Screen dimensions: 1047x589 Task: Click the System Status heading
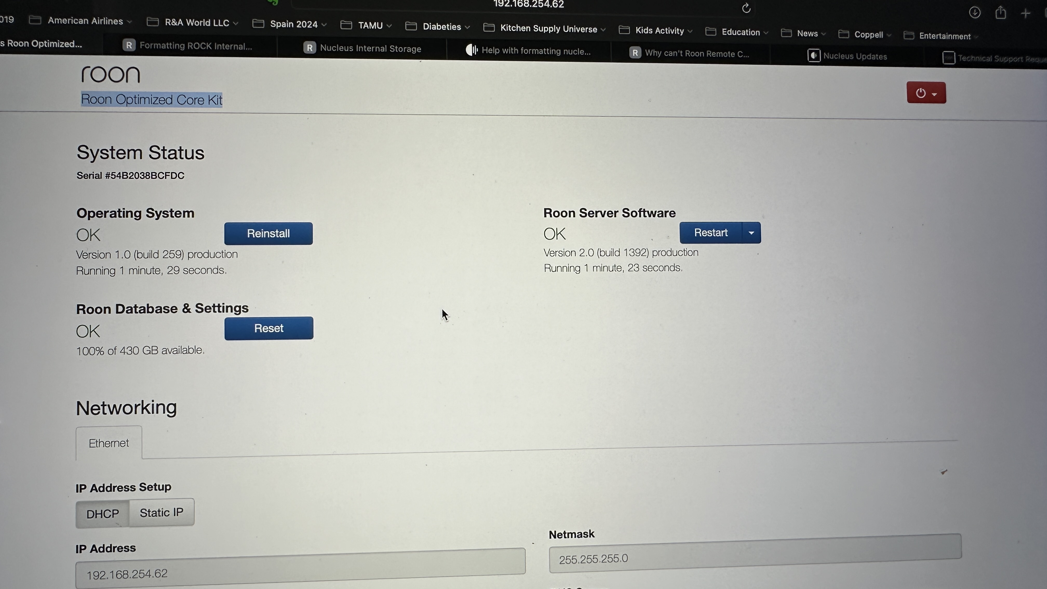(x=141, y=153)
